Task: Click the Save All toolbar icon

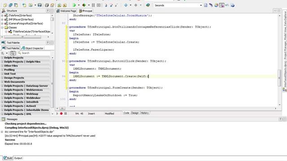Action: click(x=47, y=5)
